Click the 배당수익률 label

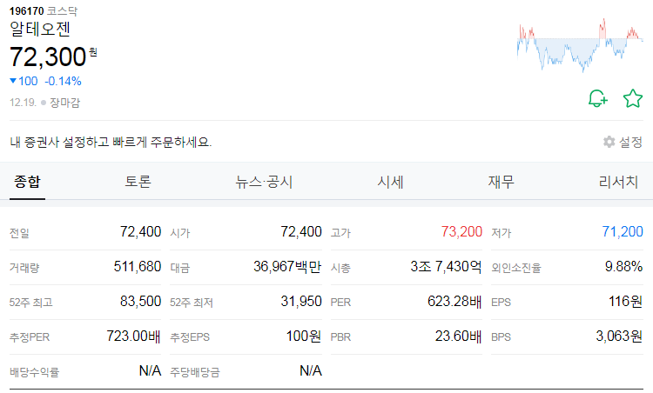coord(34,372)
